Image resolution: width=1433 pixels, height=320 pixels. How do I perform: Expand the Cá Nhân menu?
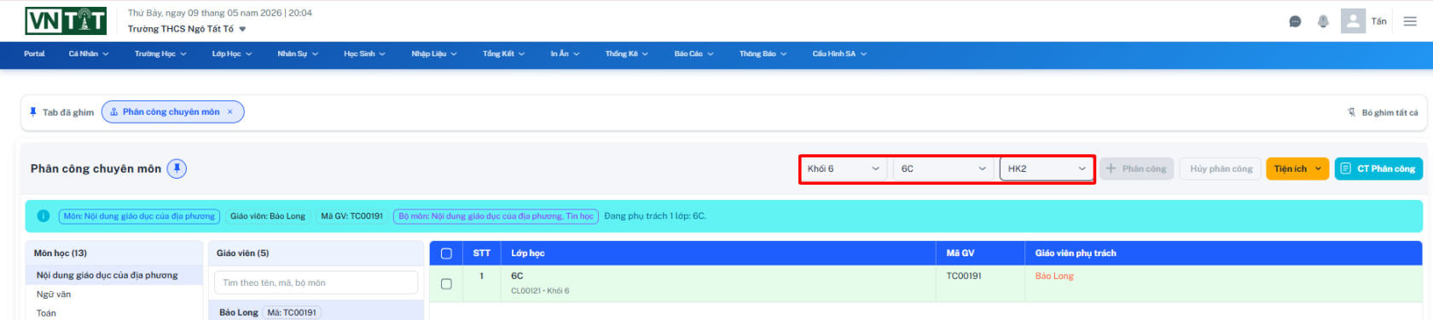(x=89, y=54)
